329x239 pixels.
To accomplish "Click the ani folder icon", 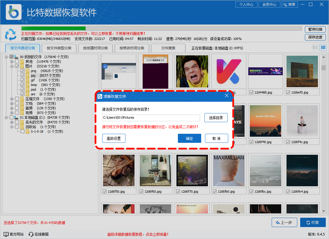I will [27, 94].
